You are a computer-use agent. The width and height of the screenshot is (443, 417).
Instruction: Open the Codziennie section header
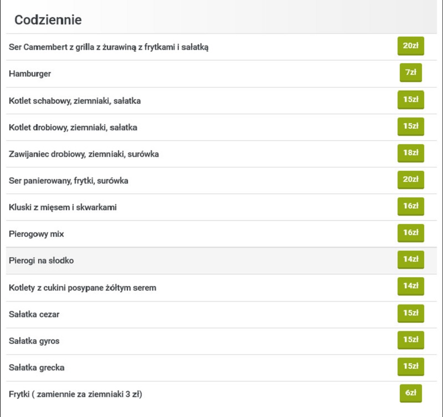[48, 20]
